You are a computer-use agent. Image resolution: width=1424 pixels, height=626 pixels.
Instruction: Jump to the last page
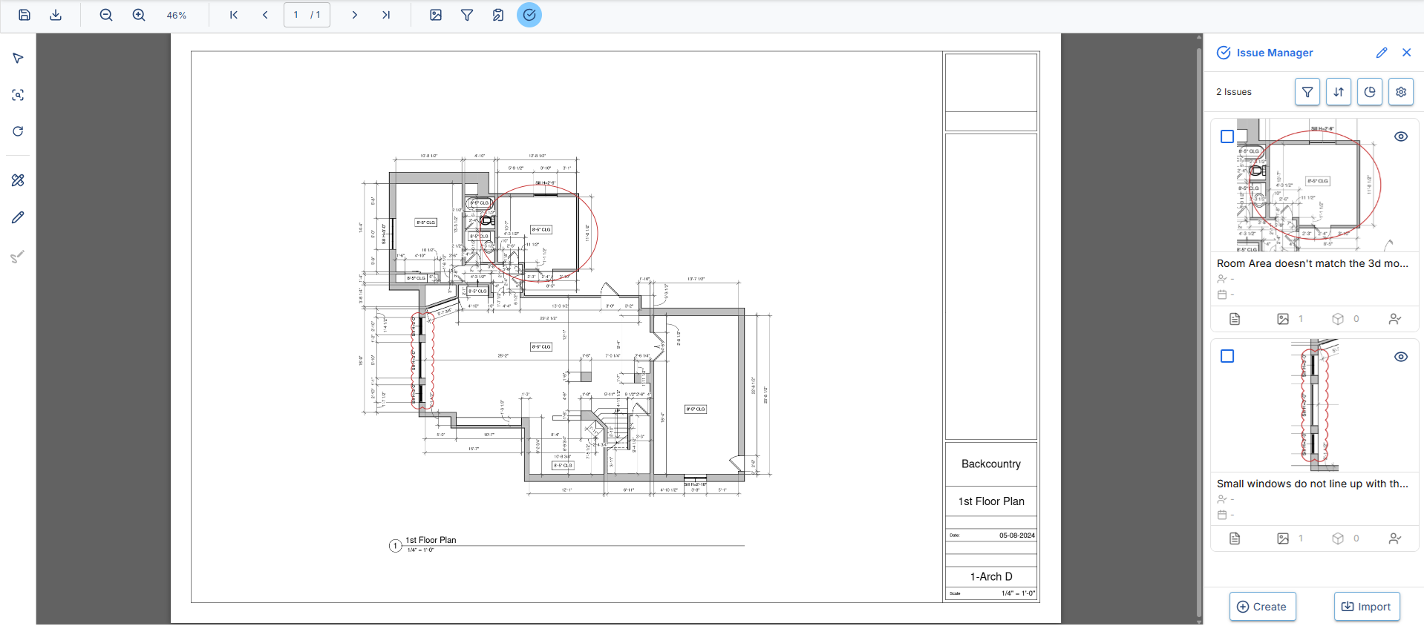click(x=386, y=15)
